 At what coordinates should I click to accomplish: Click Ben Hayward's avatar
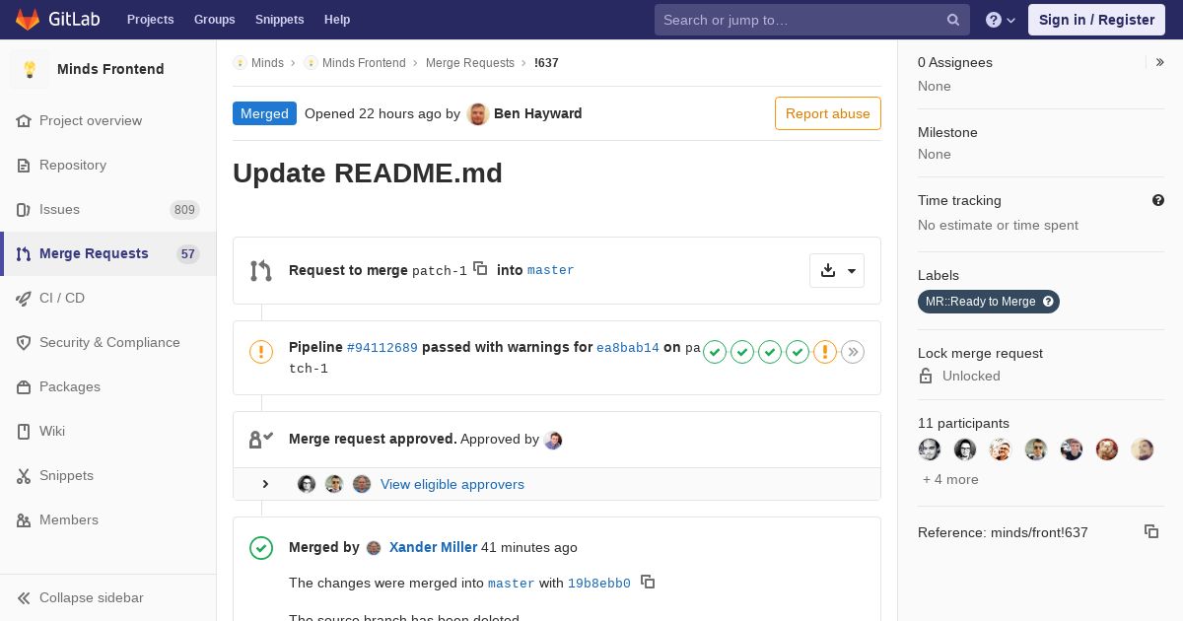(478, 113)
